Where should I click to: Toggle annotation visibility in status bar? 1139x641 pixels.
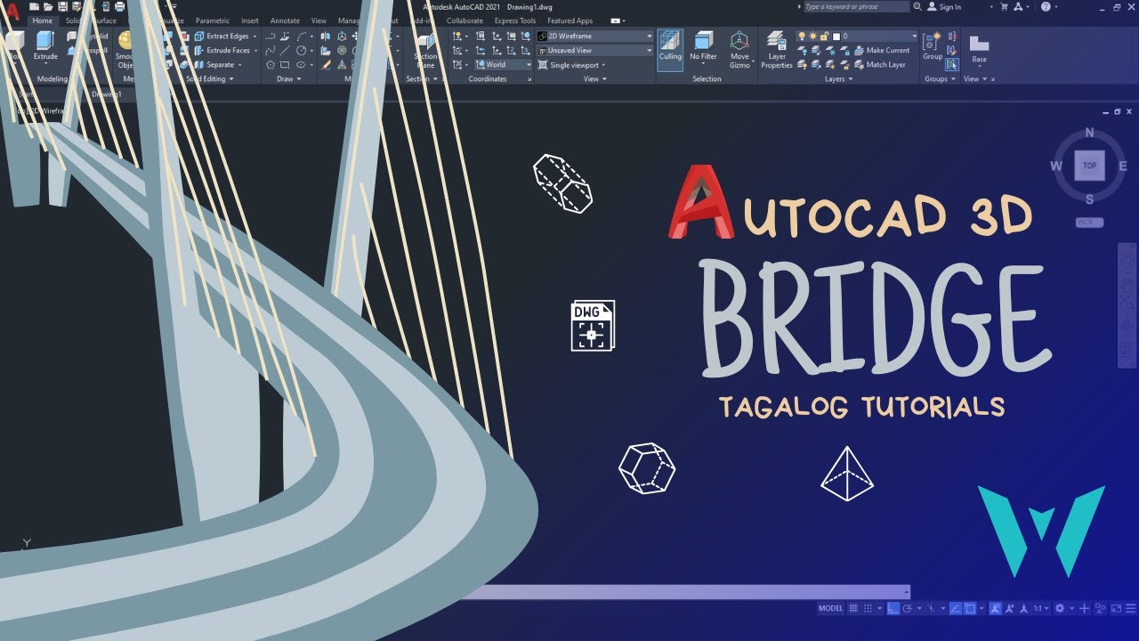click(996, 608)
